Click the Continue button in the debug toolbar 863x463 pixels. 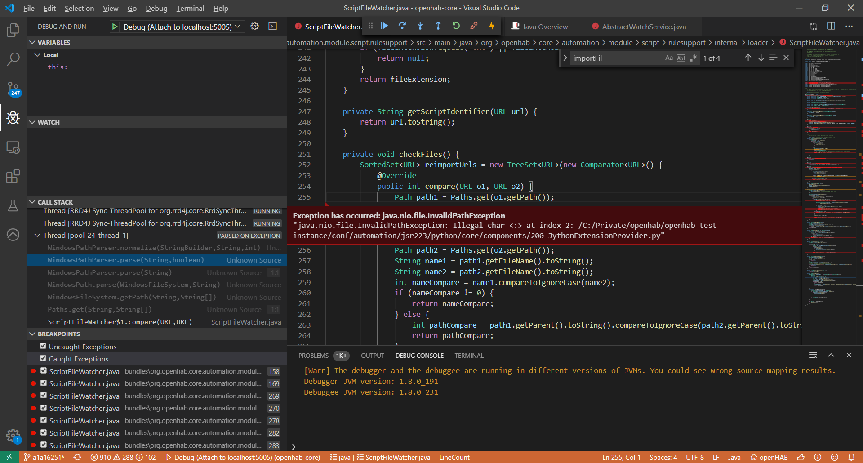(x=384, y=26)
